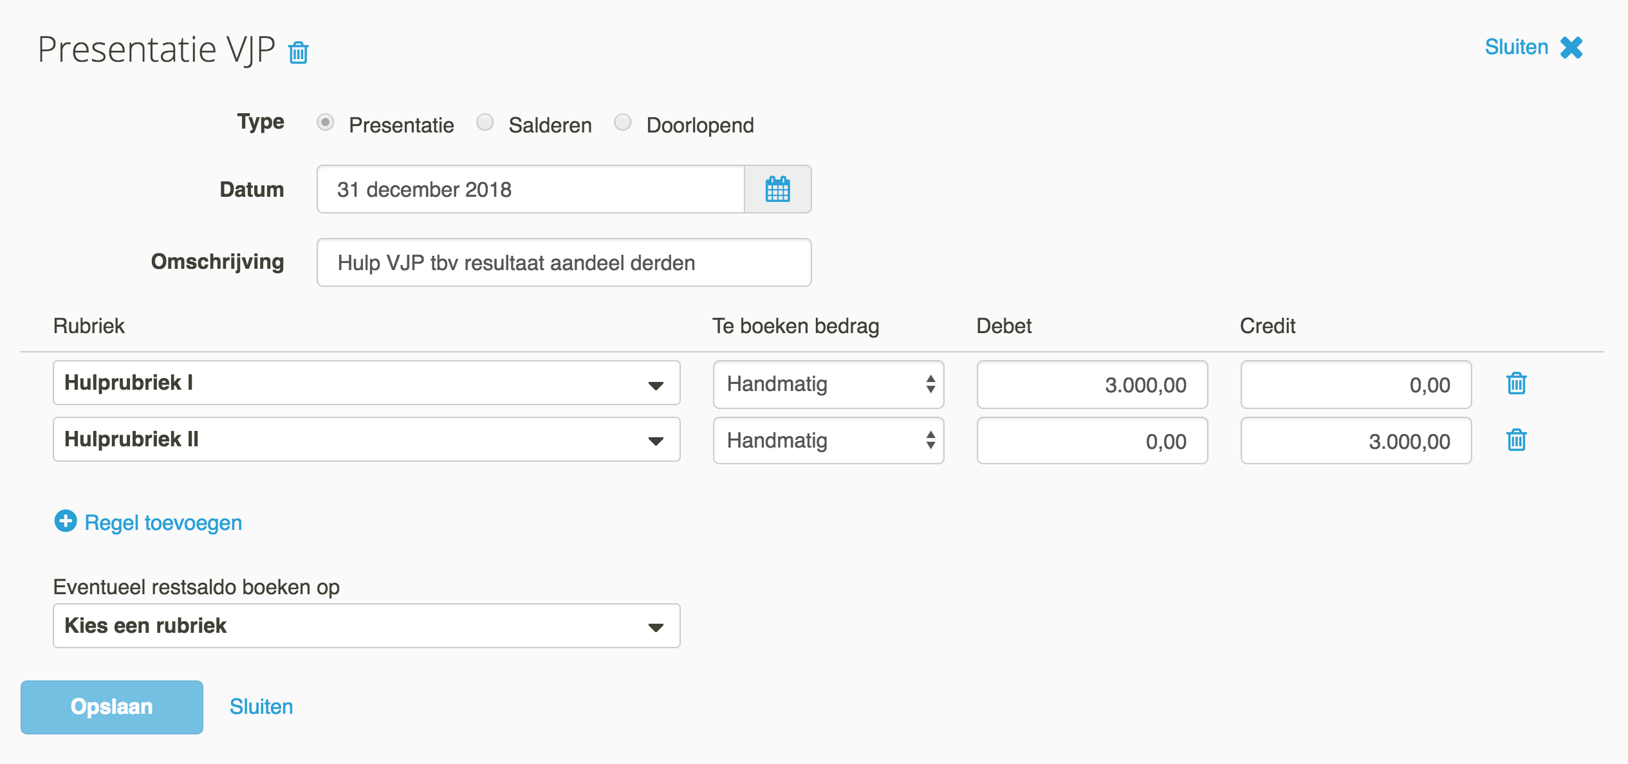The width and height of the screenshot is (1628, 764).
Task: Click the Regel toevoegen link
Action: (x=163, y=523)
